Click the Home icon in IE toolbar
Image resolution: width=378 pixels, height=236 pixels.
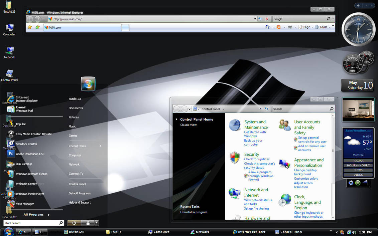[x=267, y=27]
